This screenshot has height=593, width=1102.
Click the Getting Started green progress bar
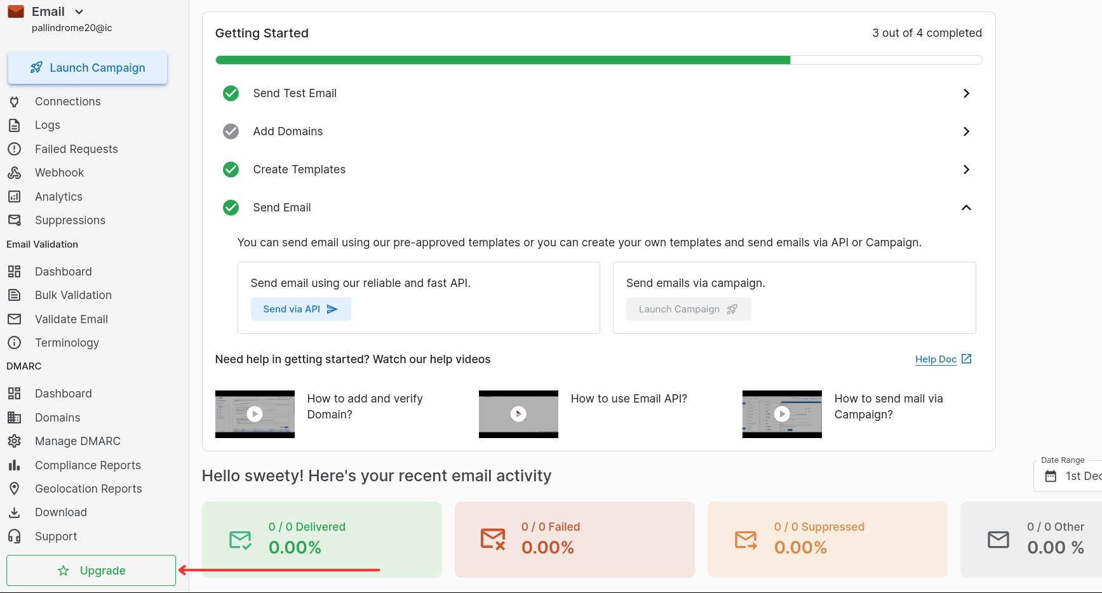(503, 60)
